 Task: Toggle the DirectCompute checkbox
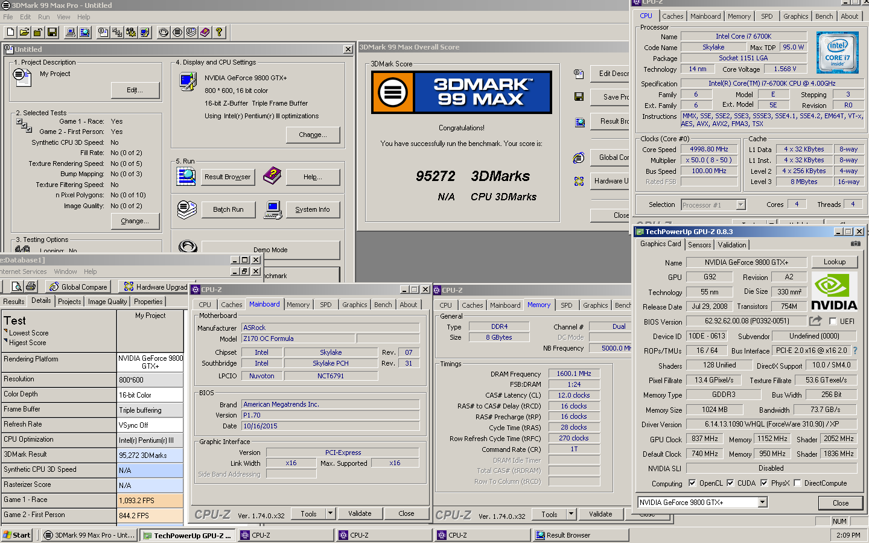tap(797, 483)
